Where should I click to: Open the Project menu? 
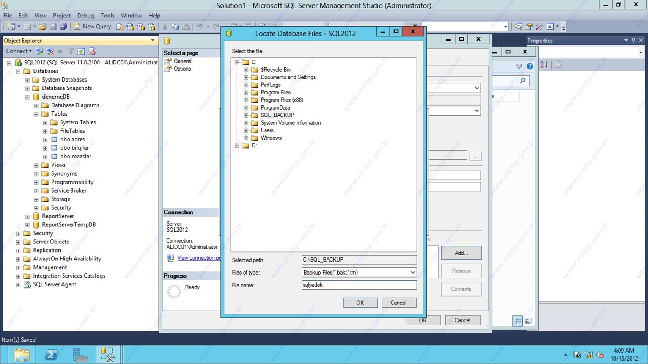62,16
